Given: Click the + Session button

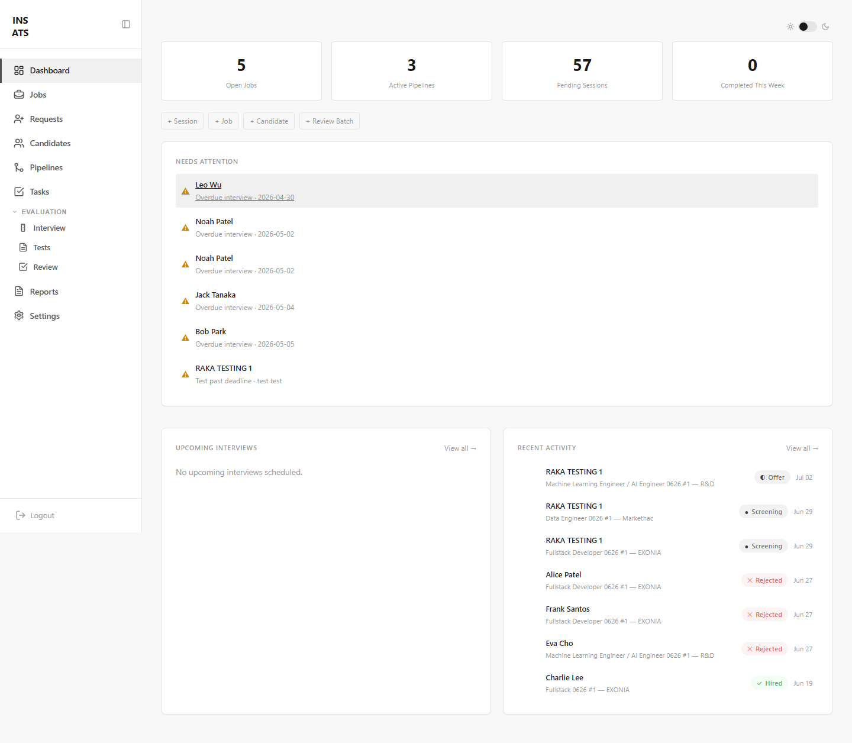Looking at the screenshot, I should pyautogui.click(x=182, y=121).
